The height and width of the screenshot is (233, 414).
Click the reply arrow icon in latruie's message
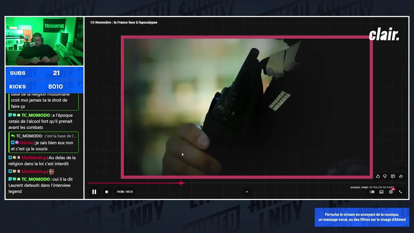point(13,136)
